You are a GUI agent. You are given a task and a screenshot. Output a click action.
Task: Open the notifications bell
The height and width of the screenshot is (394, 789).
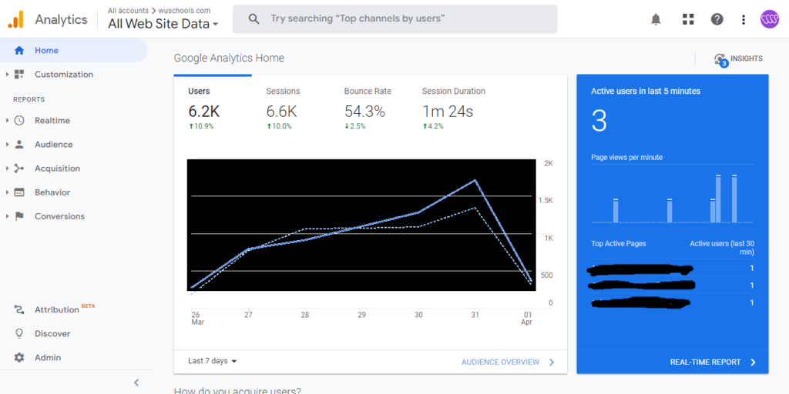coord(656,19)
